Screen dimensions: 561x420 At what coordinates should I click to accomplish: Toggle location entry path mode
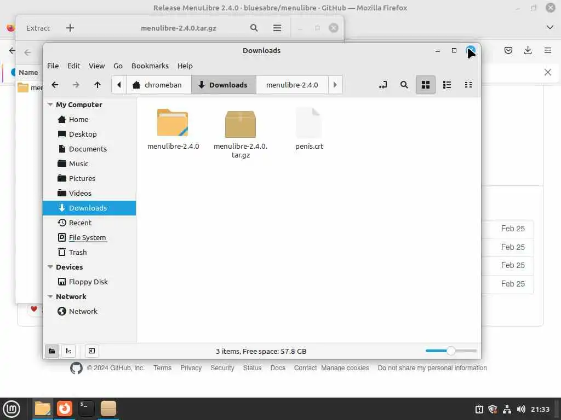click(x=383, y=85)
